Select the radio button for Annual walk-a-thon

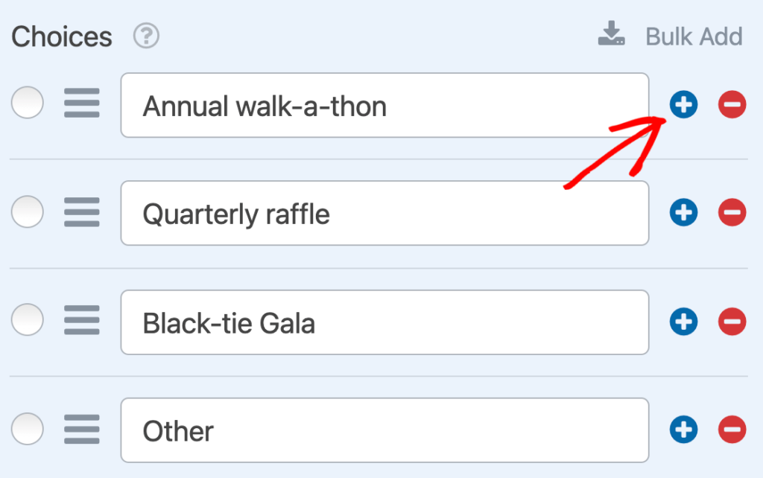tap(27, 103)
